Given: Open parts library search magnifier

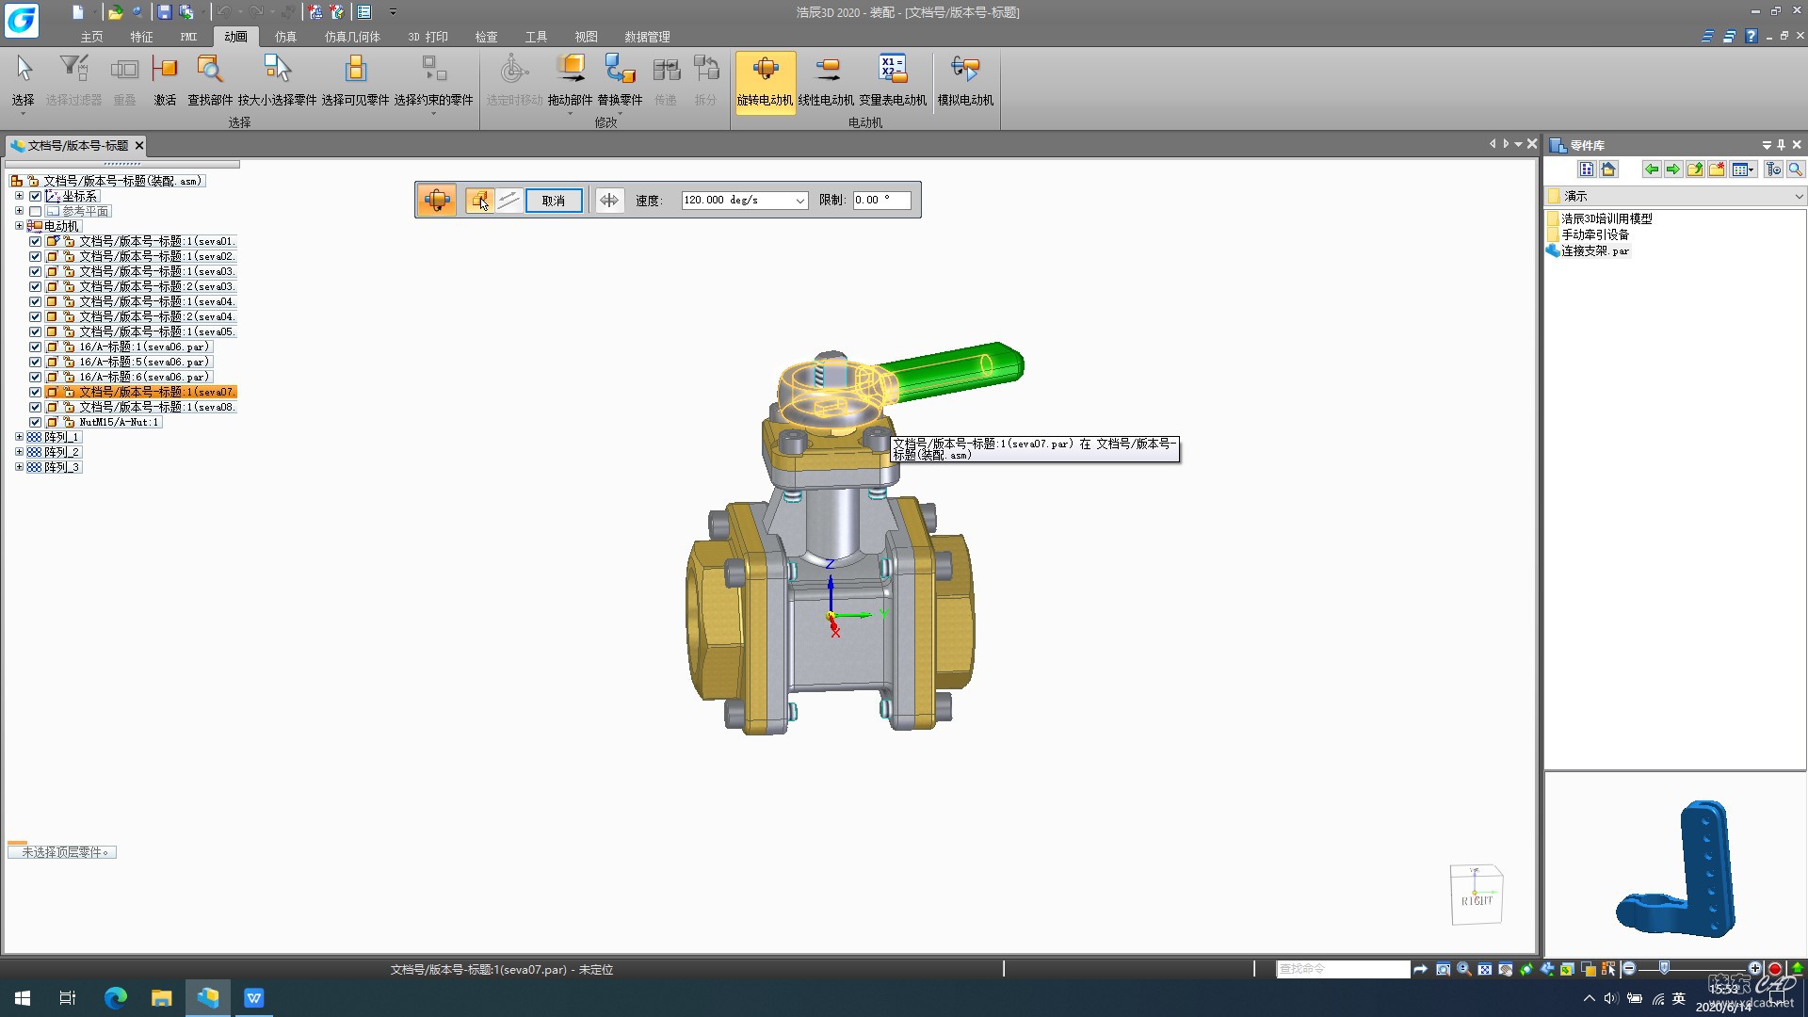Looking at the screenshot, I should point(1795,169).
